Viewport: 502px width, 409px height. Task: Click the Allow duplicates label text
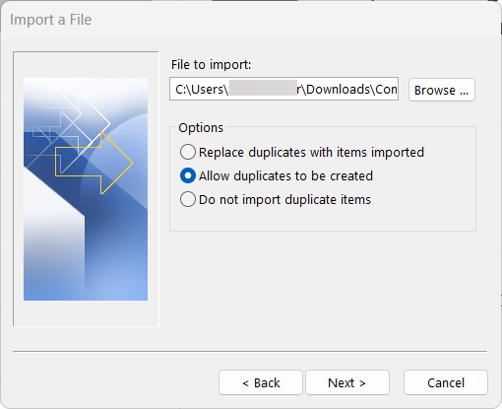(x=285, y=176)
